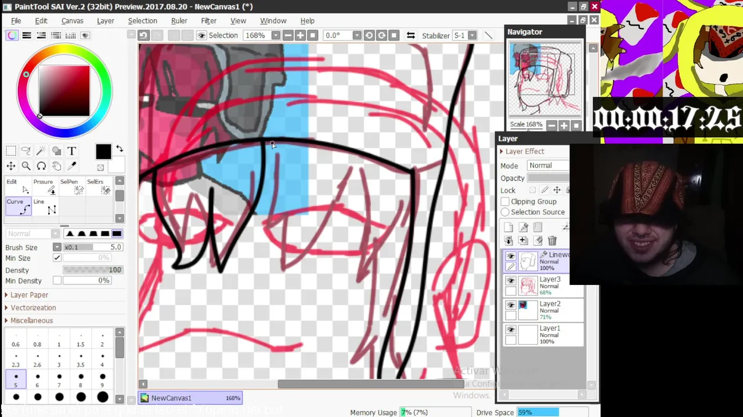
Task: Select the Selection Source radio button
Action: 505,212
